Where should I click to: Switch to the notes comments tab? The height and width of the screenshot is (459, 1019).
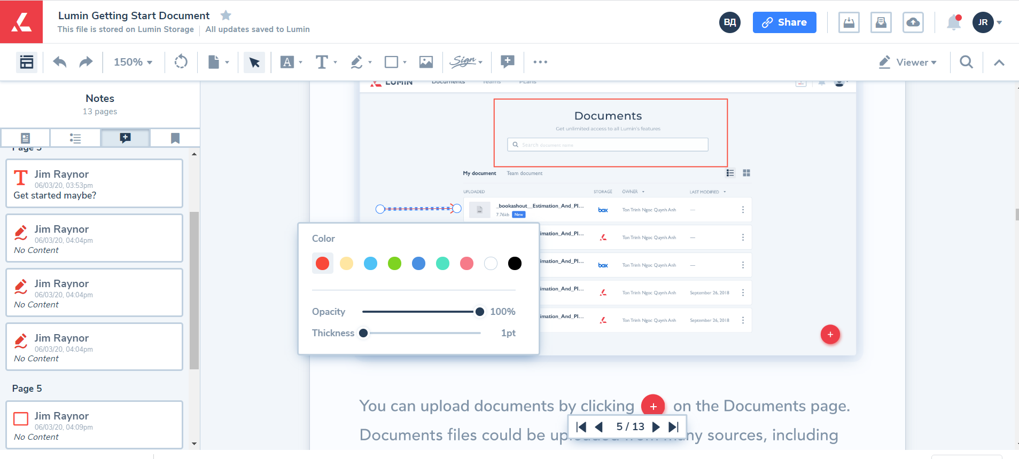tap(125, 138)
